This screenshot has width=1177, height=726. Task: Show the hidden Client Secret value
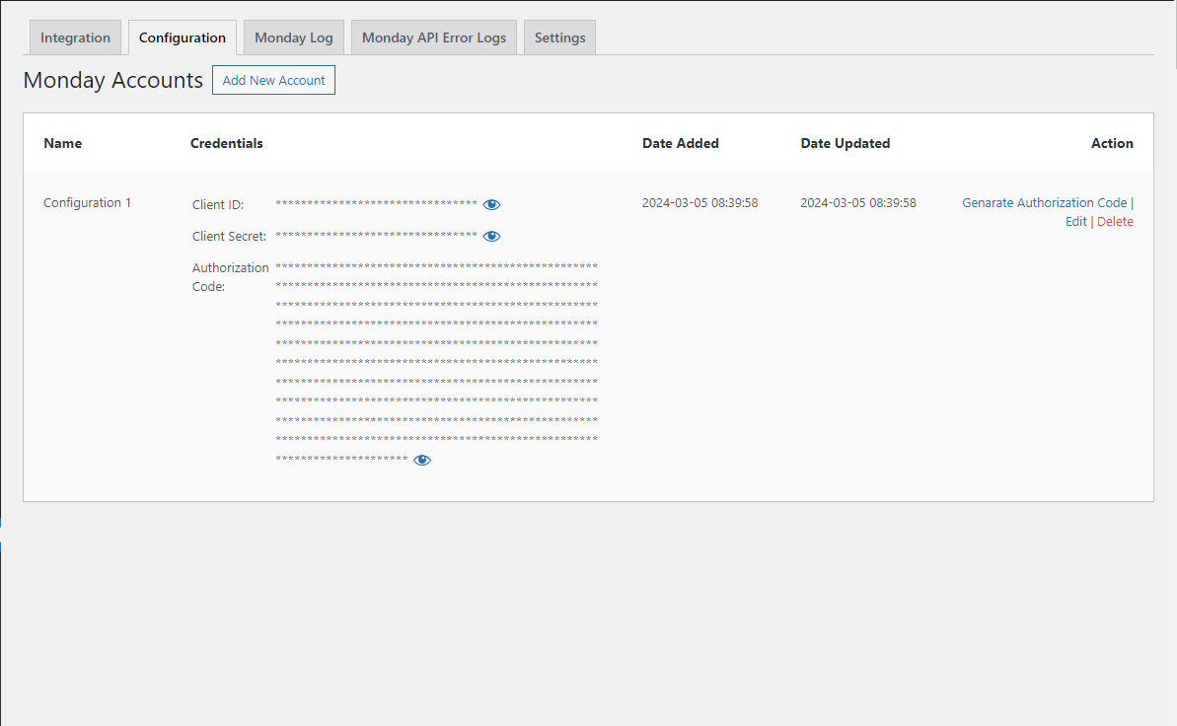coord(491,236)
